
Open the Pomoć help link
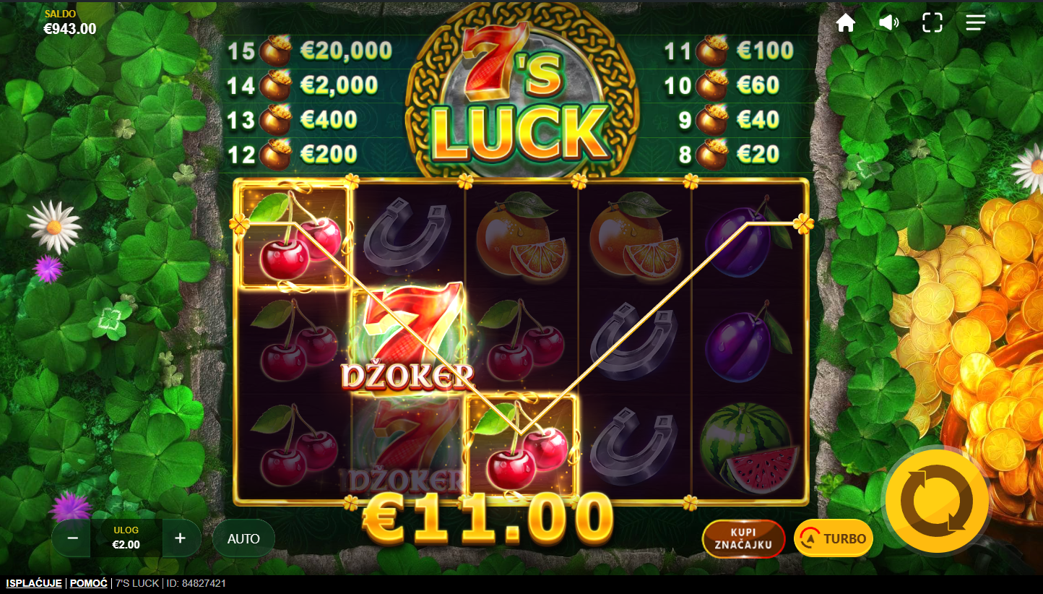tap(89, 583)
